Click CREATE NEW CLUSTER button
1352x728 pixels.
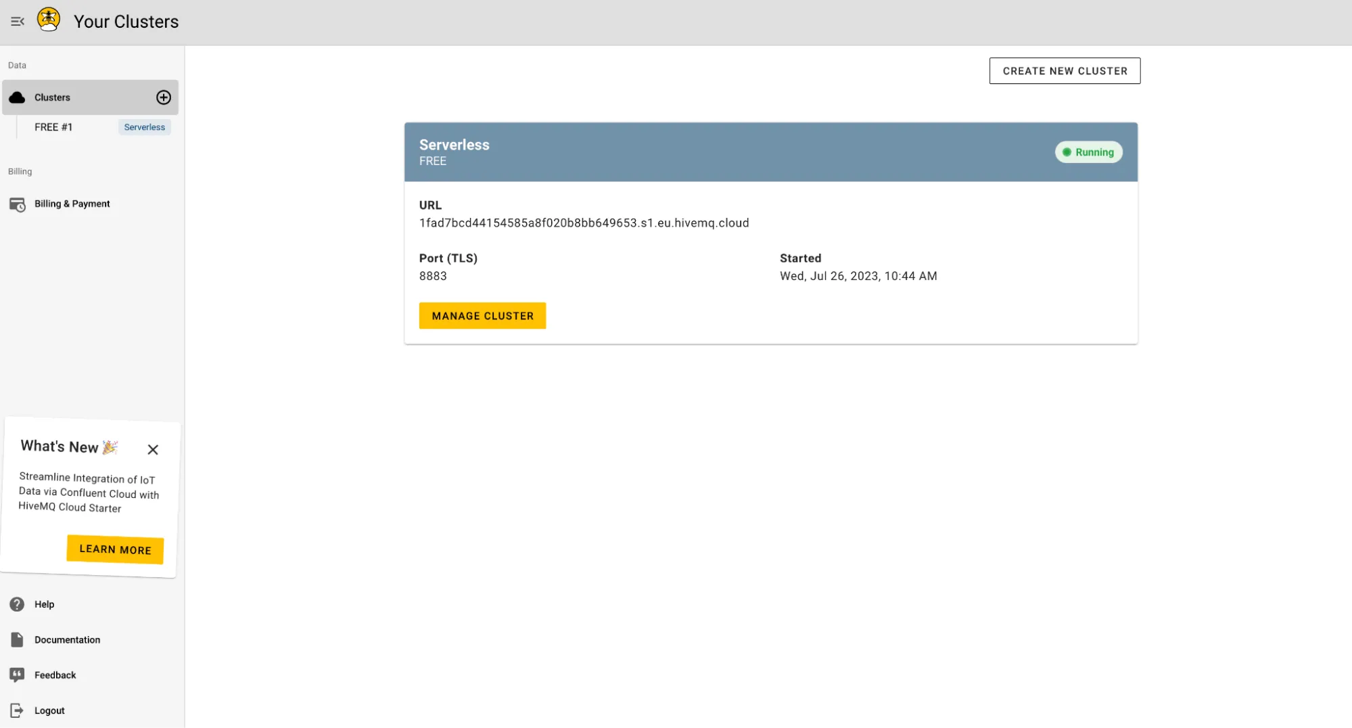[1065, 71]
